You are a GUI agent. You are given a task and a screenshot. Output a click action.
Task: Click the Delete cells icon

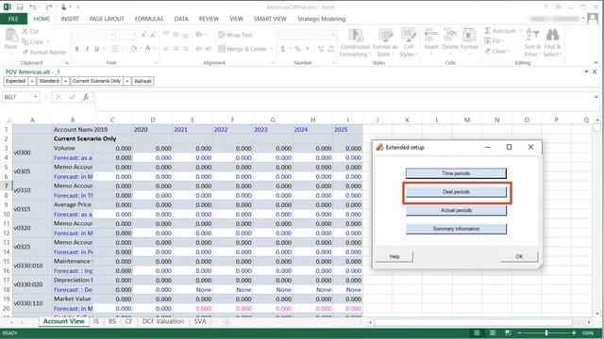point(450,36)
